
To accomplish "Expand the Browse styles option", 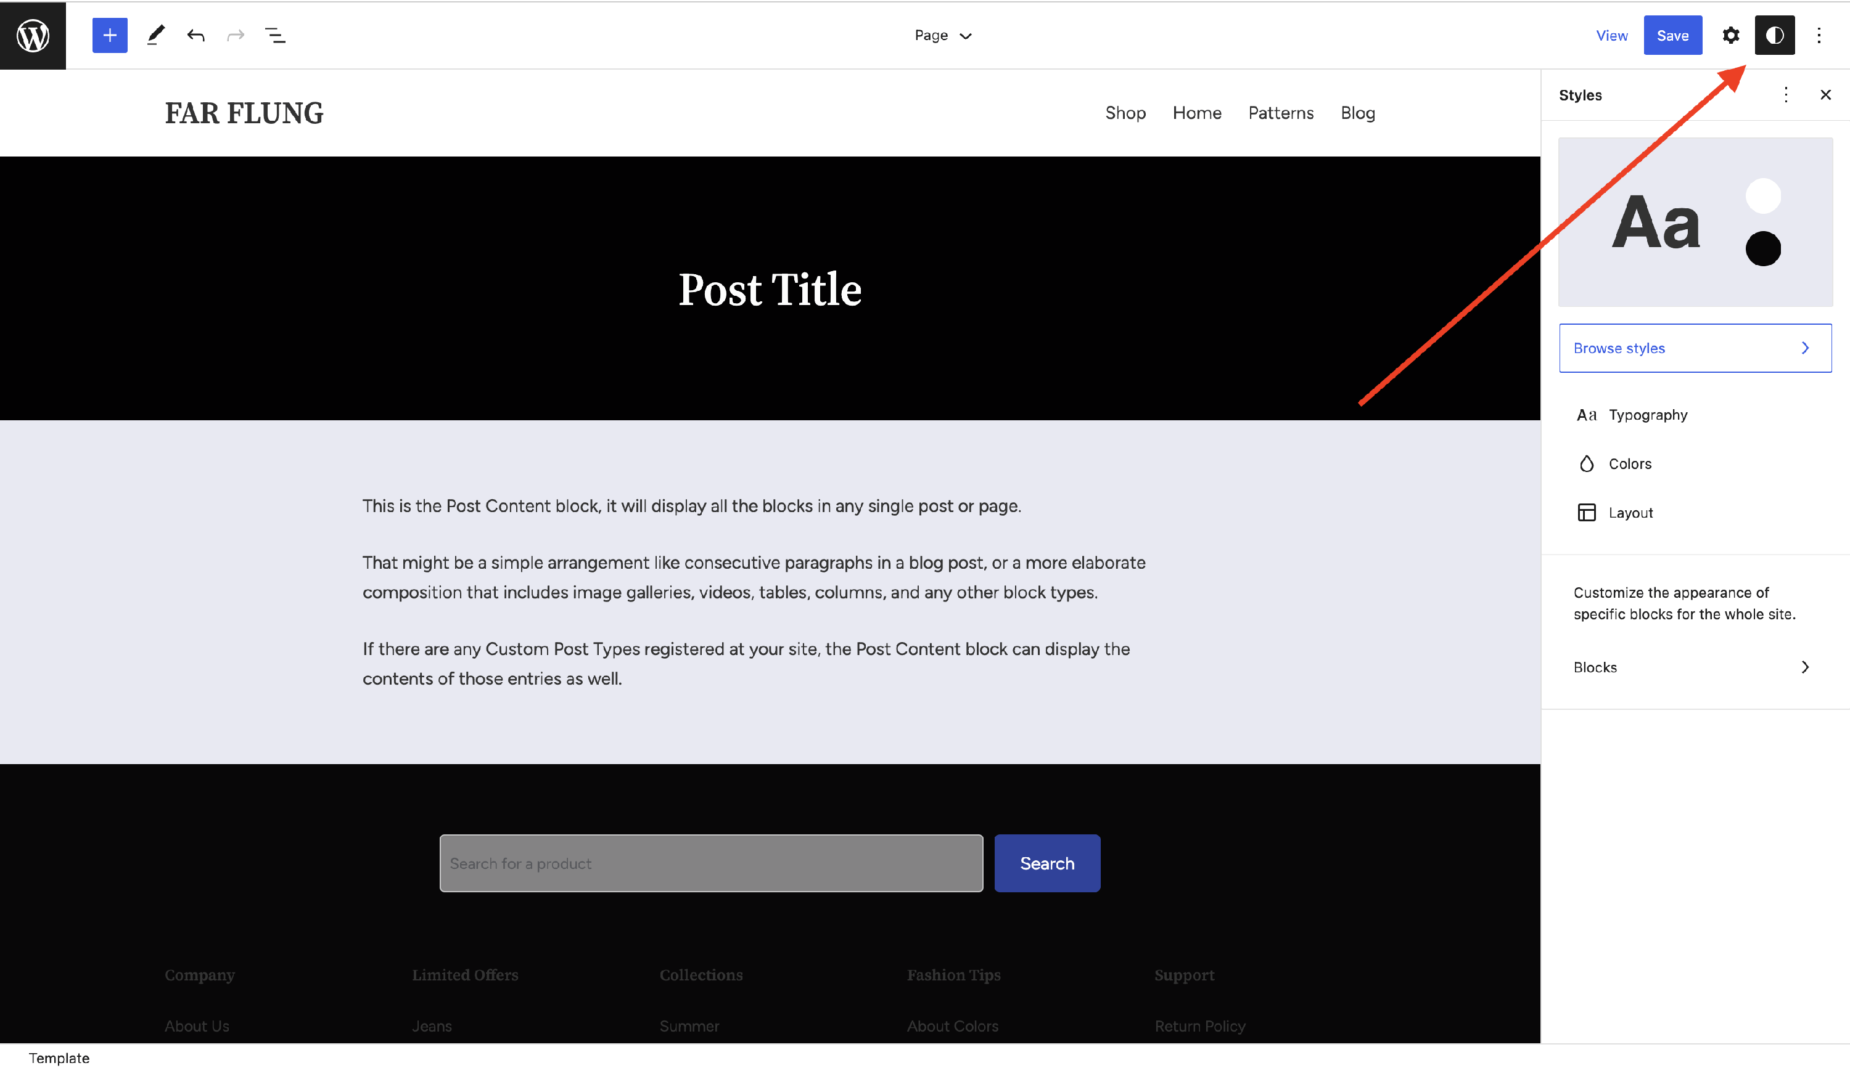I will click(x=1695, y=348).
